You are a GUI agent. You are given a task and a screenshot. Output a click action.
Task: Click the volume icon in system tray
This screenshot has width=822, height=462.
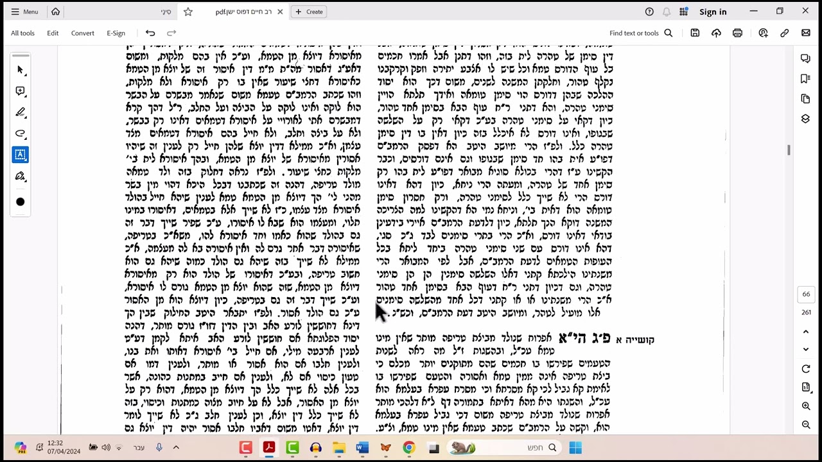point(106,447)
